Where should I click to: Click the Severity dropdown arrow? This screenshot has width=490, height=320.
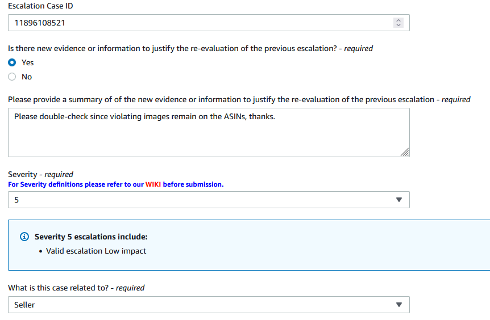pyautogui.click(x=398, y=200)
